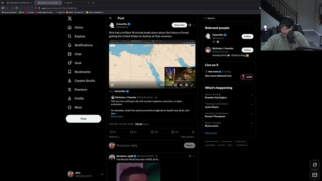The image size is (322, 181).
Task: Open Relevant replies sort dropdown
Action: (114, 137)
